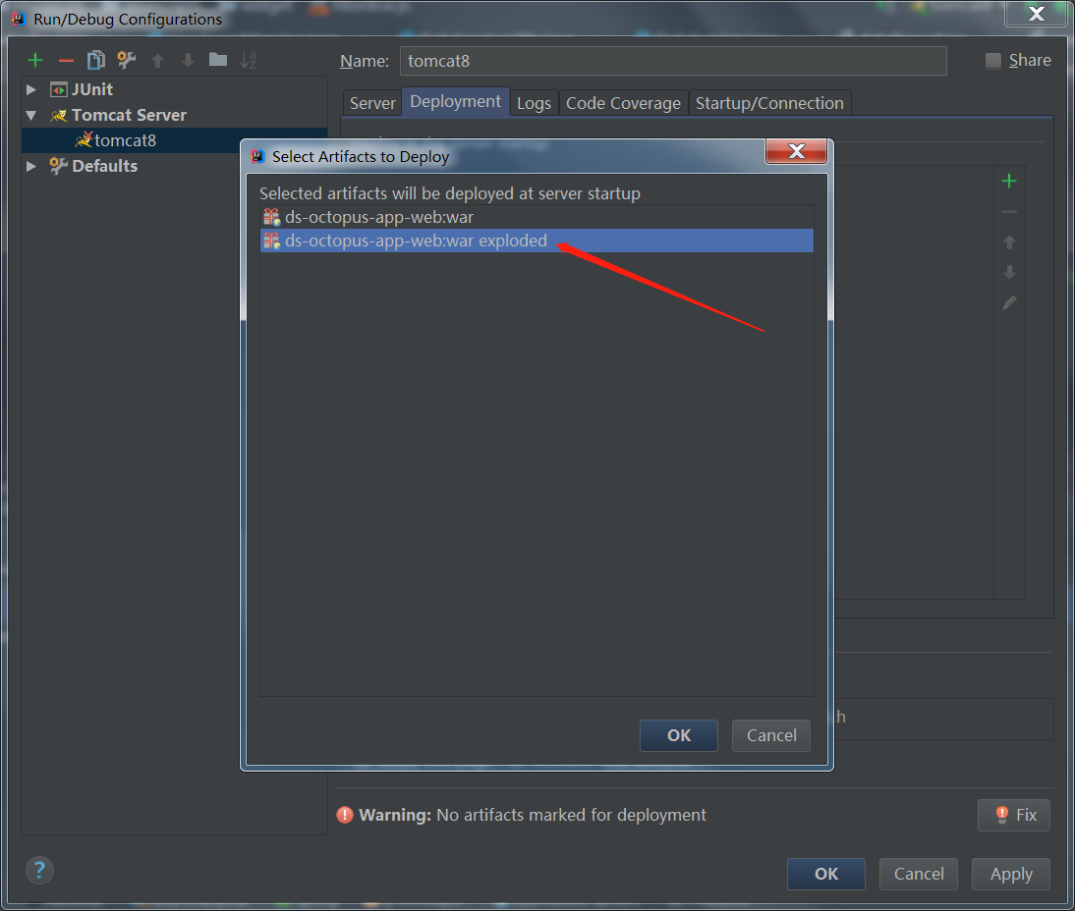Add artifact green plus in Deployment panel
The width and height of the screenshot is (1075, 911).
tap(1008, 181)
